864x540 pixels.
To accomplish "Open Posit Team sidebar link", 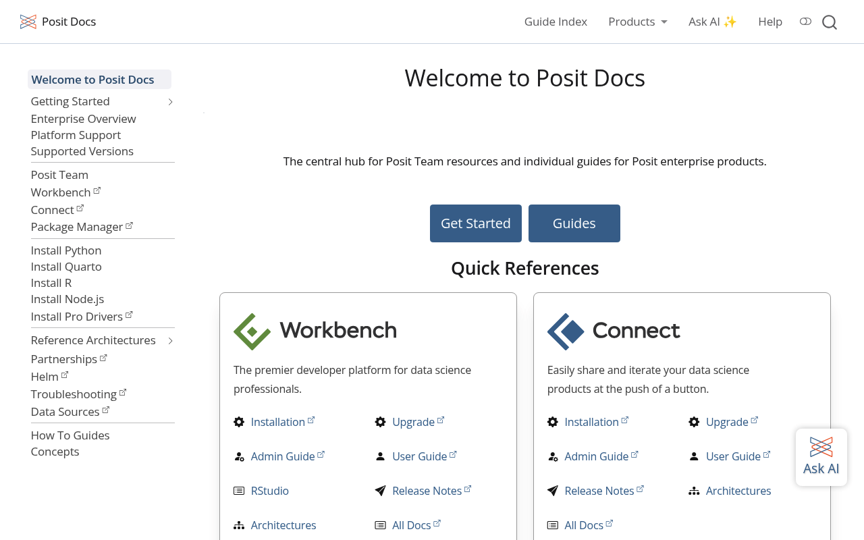I will click(59, 175).
